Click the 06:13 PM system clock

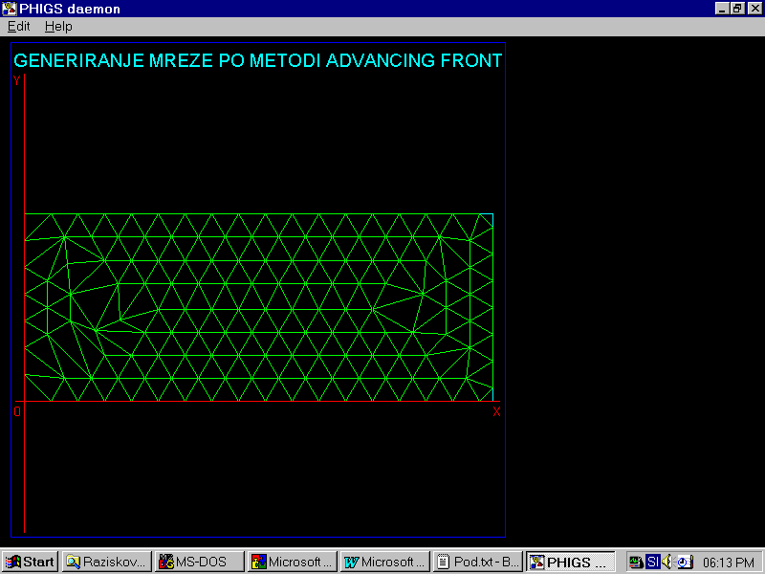[729, 562]
